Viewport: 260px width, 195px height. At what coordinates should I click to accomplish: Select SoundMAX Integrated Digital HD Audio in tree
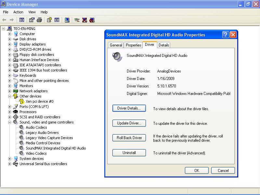coord(56,148)
